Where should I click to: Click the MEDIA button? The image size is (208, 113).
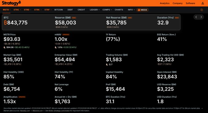142,10
